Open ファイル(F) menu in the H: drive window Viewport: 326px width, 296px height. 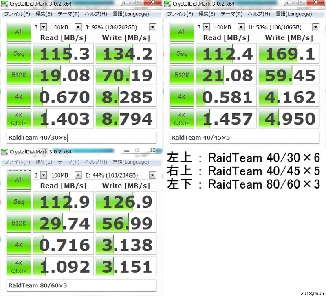180,14
